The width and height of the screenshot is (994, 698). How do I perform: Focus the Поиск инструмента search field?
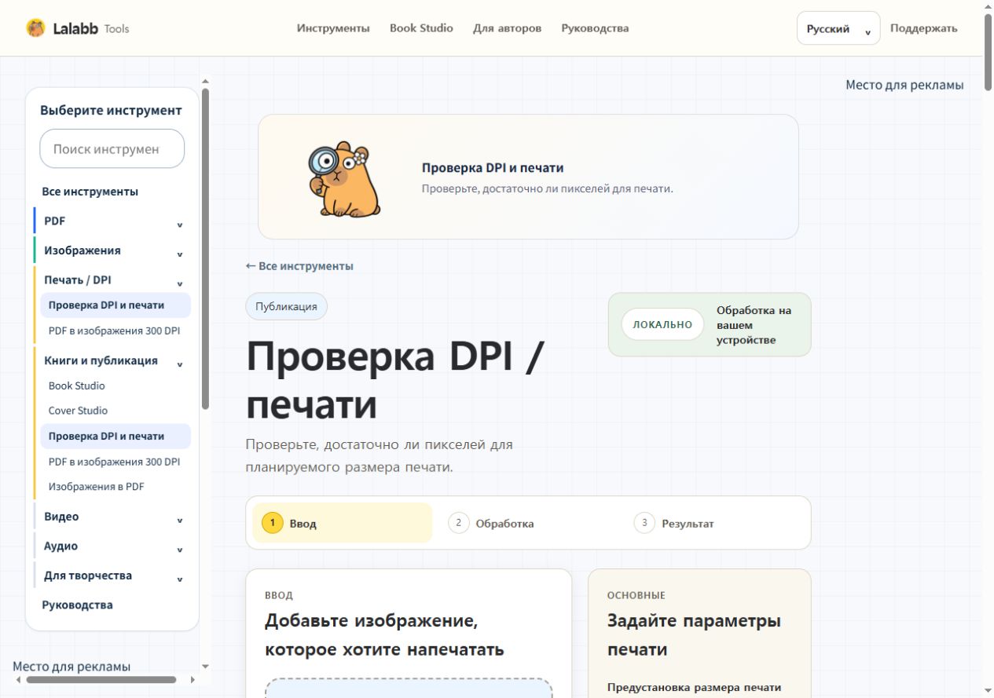tap(112, 148)
